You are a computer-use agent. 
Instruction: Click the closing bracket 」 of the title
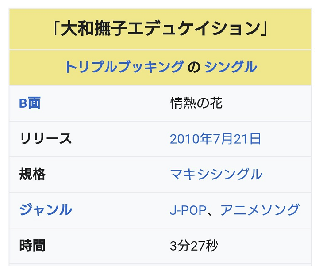pos(264,28)
